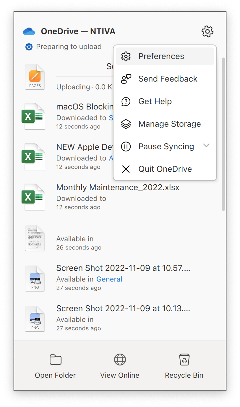The height and width of the screenshot is (407, 240).
Task: Choose Preferences from the menu
Action: click(x=165, y=56)
